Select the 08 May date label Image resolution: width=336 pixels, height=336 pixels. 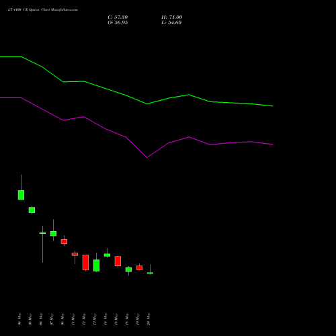point(62,319)
